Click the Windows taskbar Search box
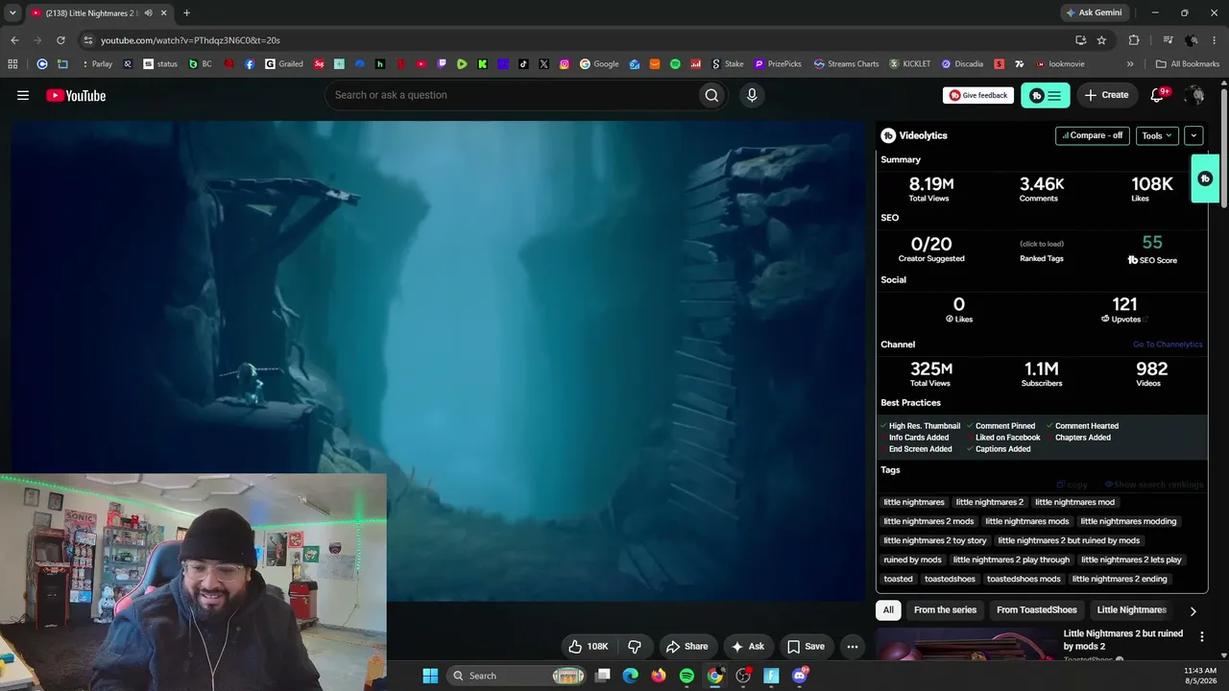 coord(518,676)
